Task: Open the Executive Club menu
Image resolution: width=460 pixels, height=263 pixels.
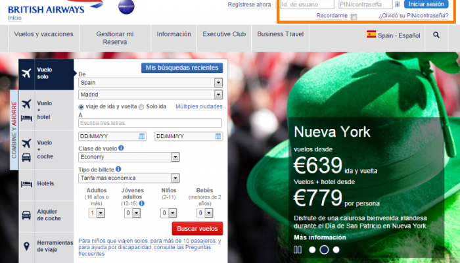Action: pos(224,34)
